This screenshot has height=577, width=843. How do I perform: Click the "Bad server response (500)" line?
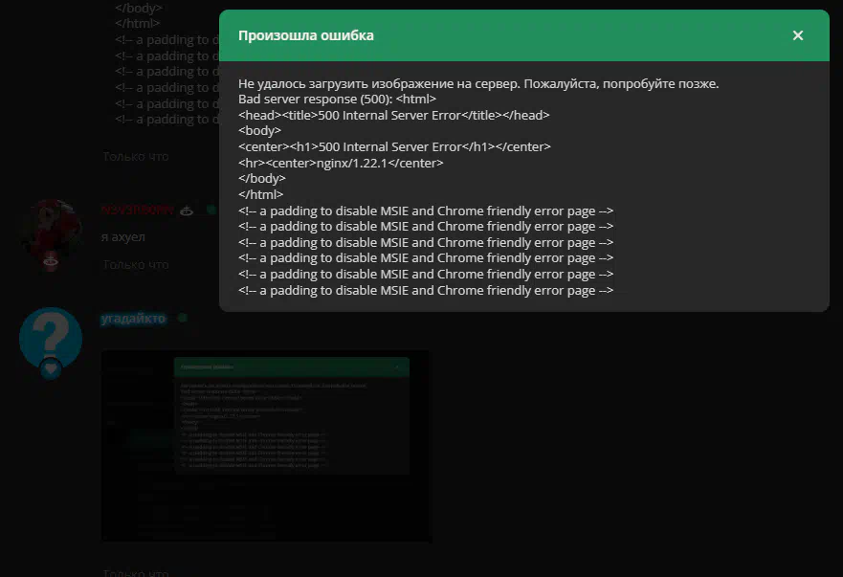pyautogui.click(x=337, y=99)
